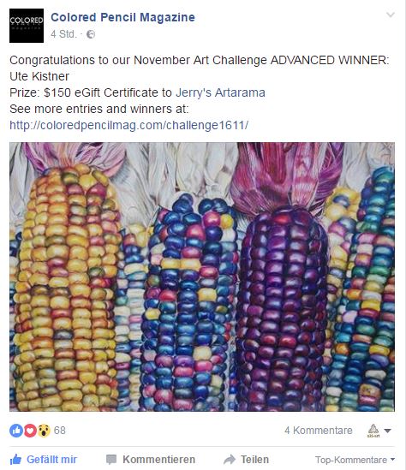Open the coloredpencilmag.com challenge1611 URL
Viewport: 406px width, 470px height.
[x=129, y=125]
